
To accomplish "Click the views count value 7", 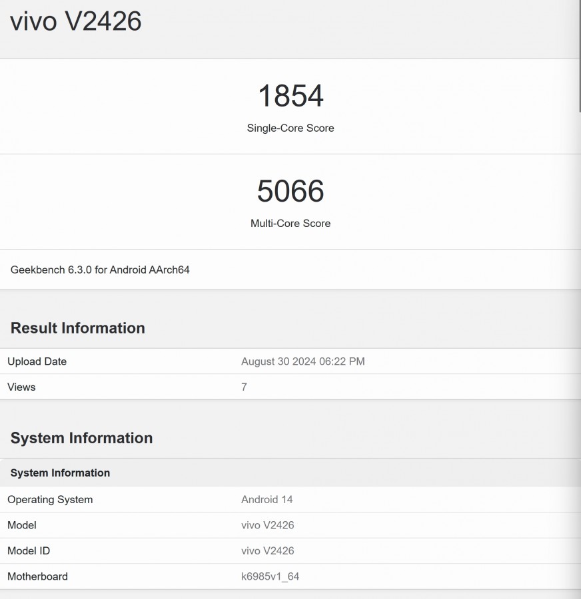I will (x=244, y=387).
